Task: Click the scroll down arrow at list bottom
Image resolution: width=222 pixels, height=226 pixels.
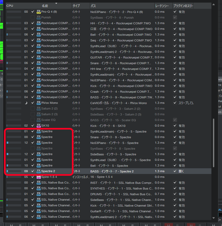Action: [213, 218]
